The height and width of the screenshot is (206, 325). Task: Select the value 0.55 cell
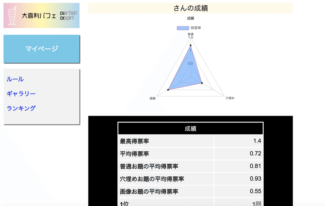[238, 191]
